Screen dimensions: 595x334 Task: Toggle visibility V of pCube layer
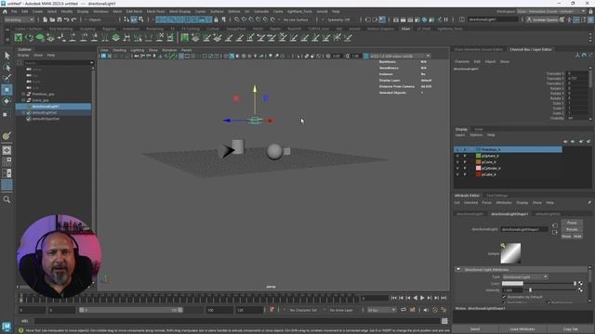457,174
